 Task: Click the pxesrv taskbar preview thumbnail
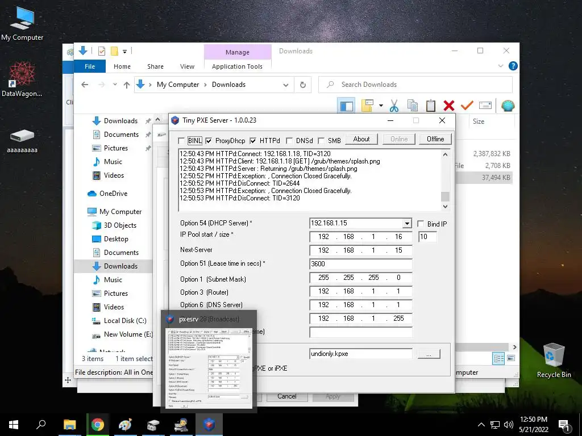[209, 367]
